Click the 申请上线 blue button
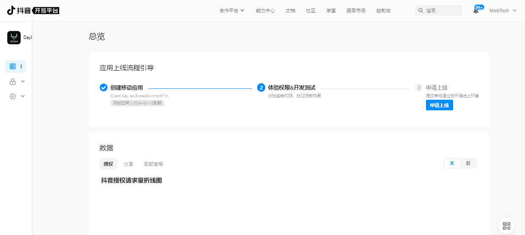This screenshot has height=235, width=525. click(439, 105)
